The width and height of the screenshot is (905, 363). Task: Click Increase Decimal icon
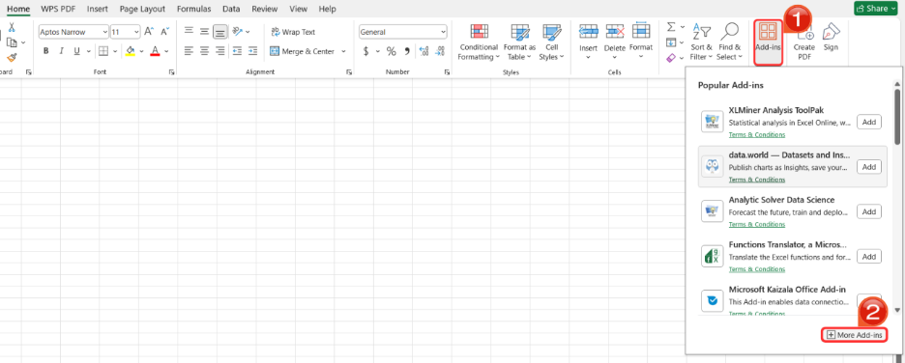[x=424, y=51]
